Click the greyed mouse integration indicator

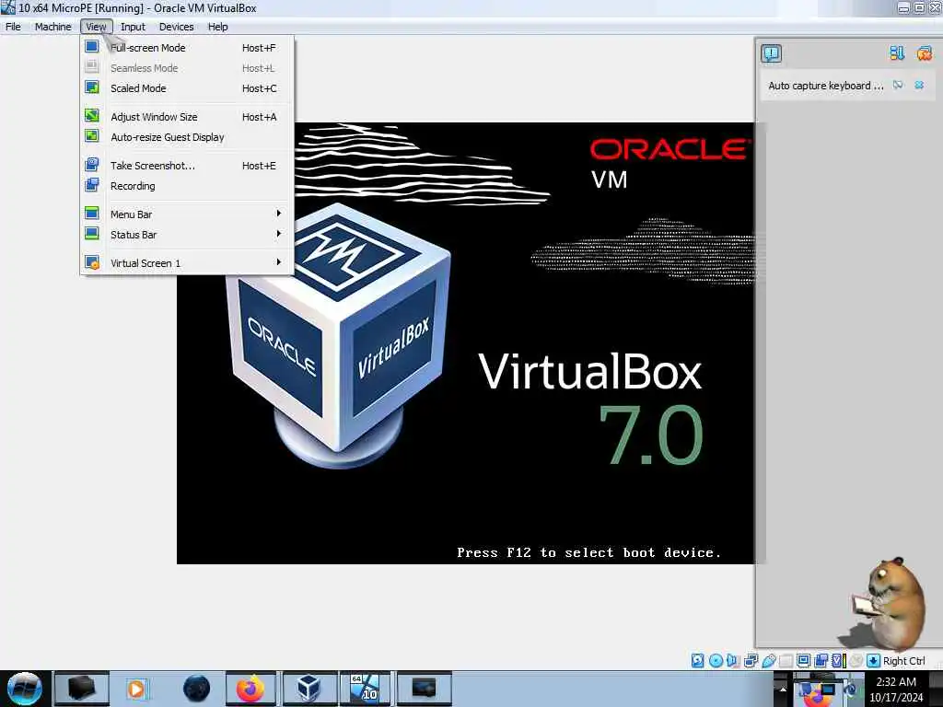pos(856,661)
